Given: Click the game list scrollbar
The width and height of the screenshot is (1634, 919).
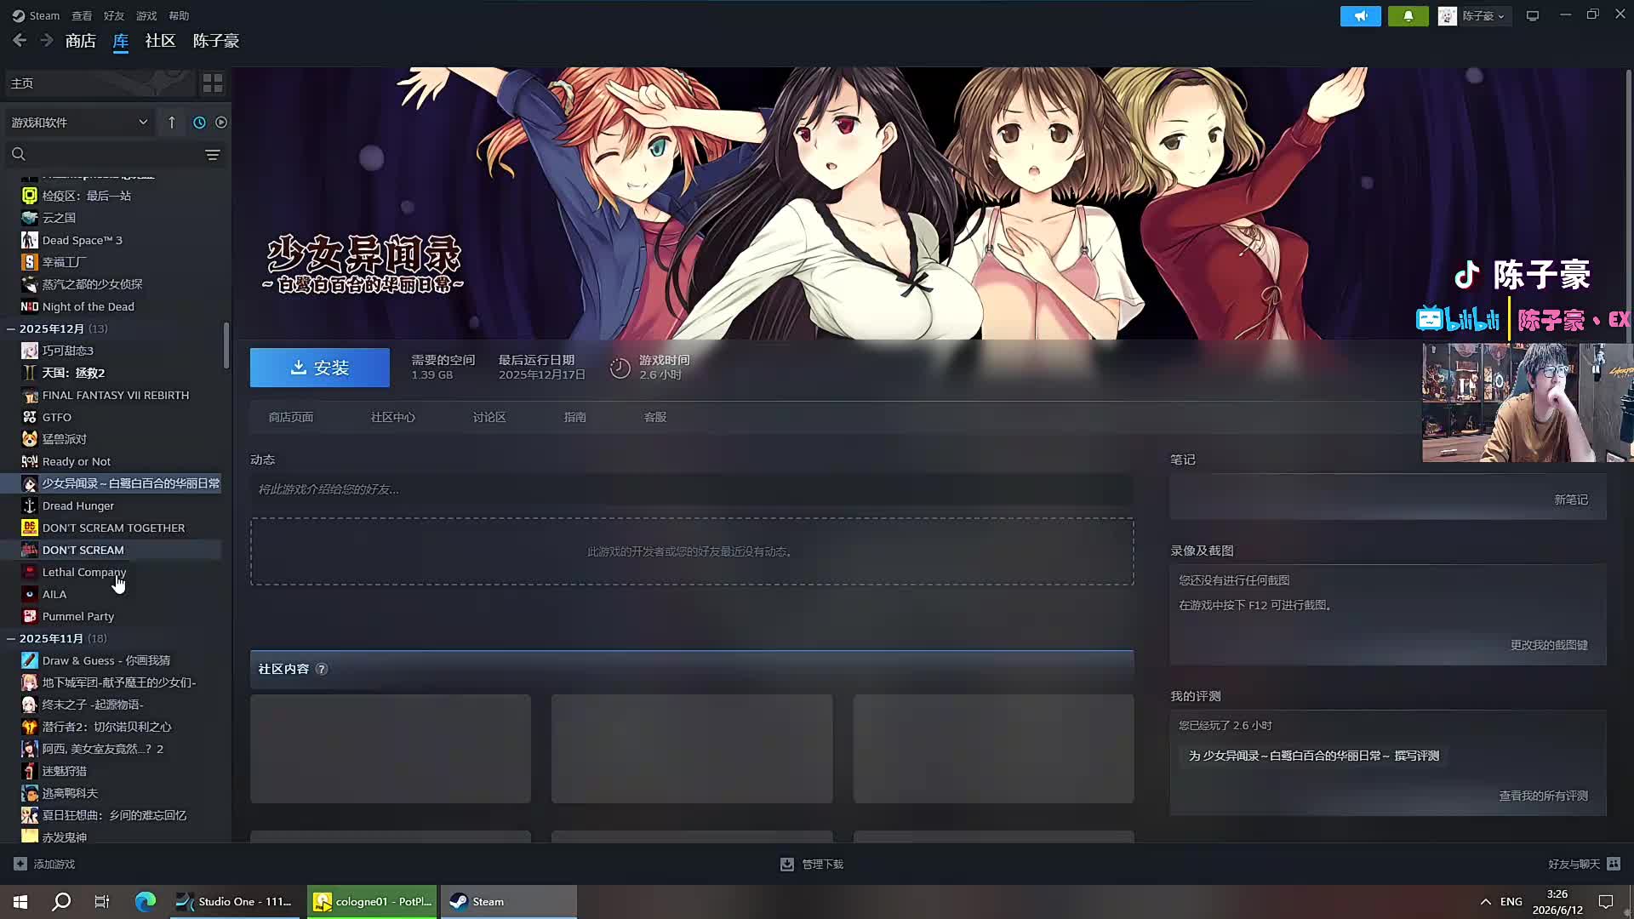Looking at the screenshot, I should tap(226, 345).
